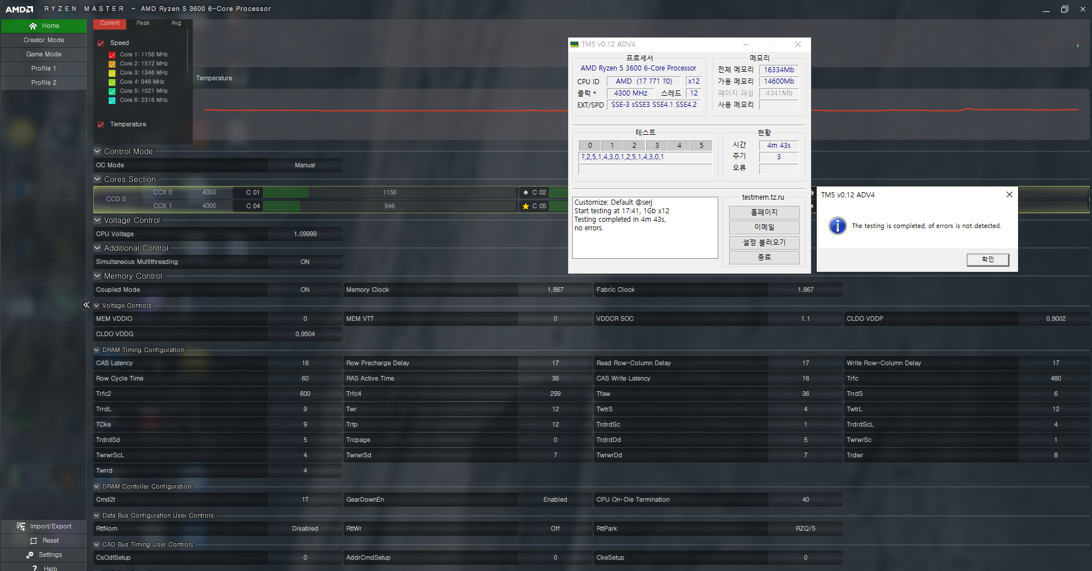
Task: Toggle Core 4 speed checkbox
Action: click(112, 82)
